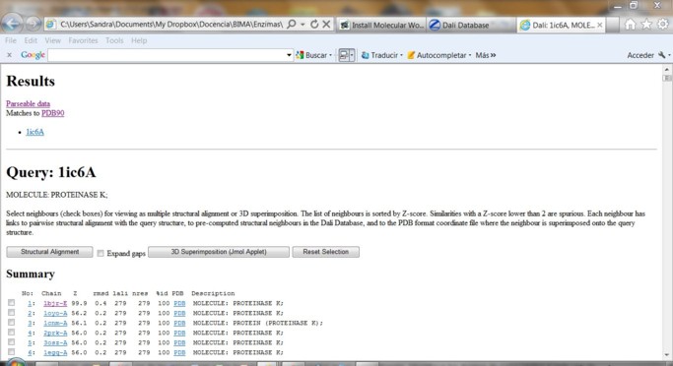673x366 pixels.
Task: Click the page's vertical scrollbar down arrow
Action: [666, 355]
